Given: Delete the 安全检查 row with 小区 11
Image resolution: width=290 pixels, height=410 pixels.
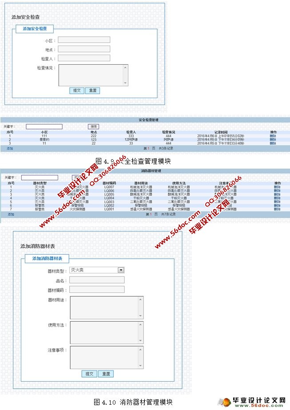Looking at the screenshot, I should (273, 143).
